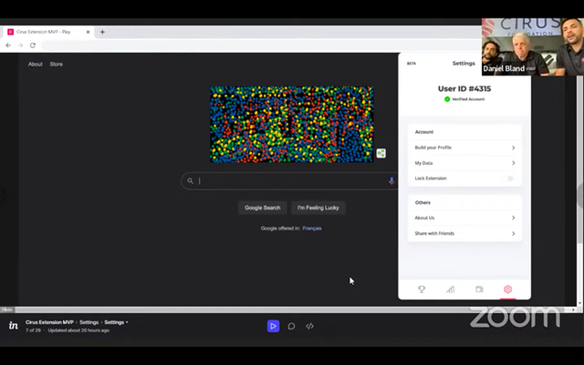Start InVision play mode button
This screenshot has height=365, width=584.
(273, 326)
